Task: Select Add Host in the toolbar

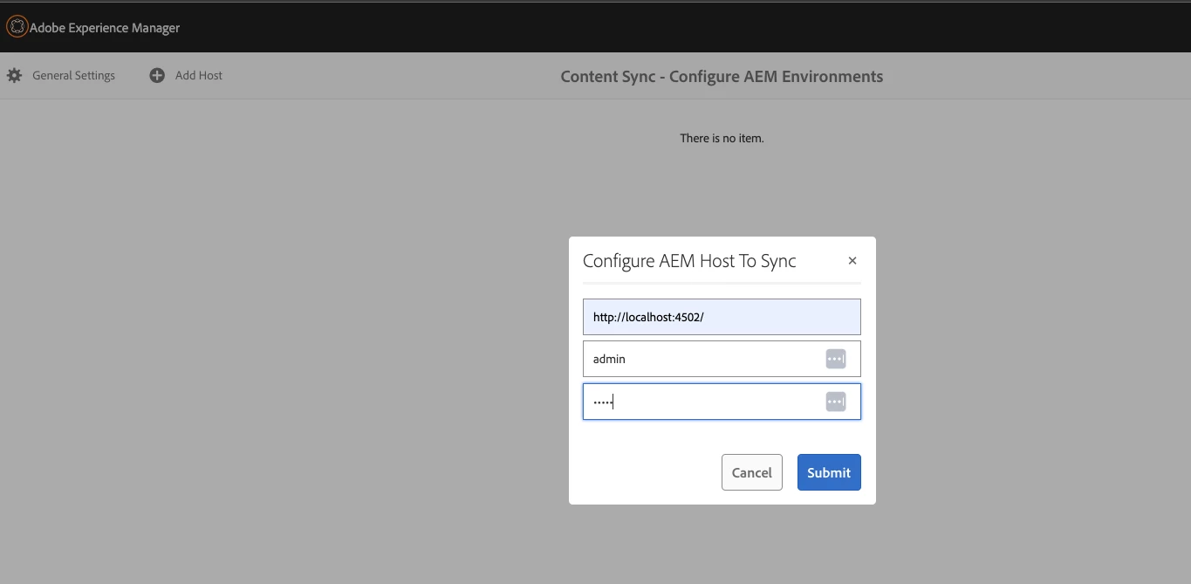Action: tap(199, 76)
